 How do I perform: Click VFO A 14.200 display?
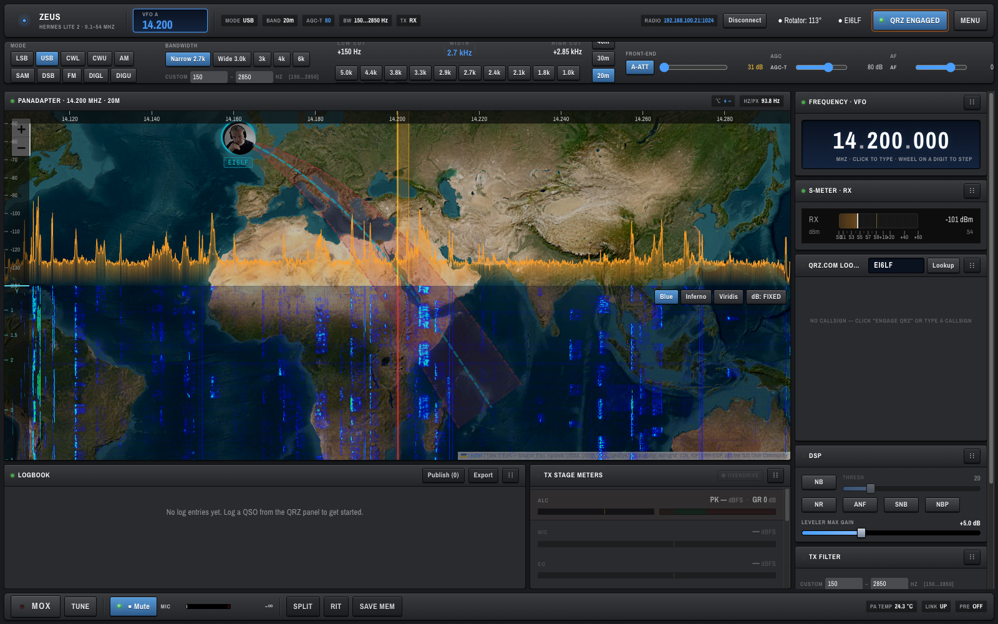pos(170,21)
